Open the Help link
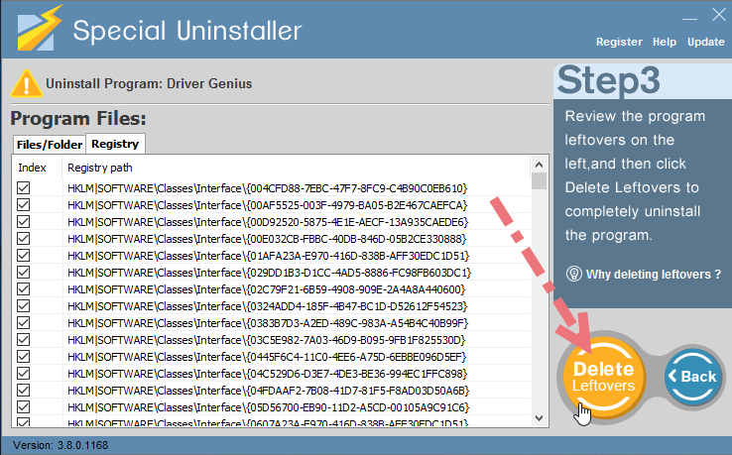 [665, 42]
